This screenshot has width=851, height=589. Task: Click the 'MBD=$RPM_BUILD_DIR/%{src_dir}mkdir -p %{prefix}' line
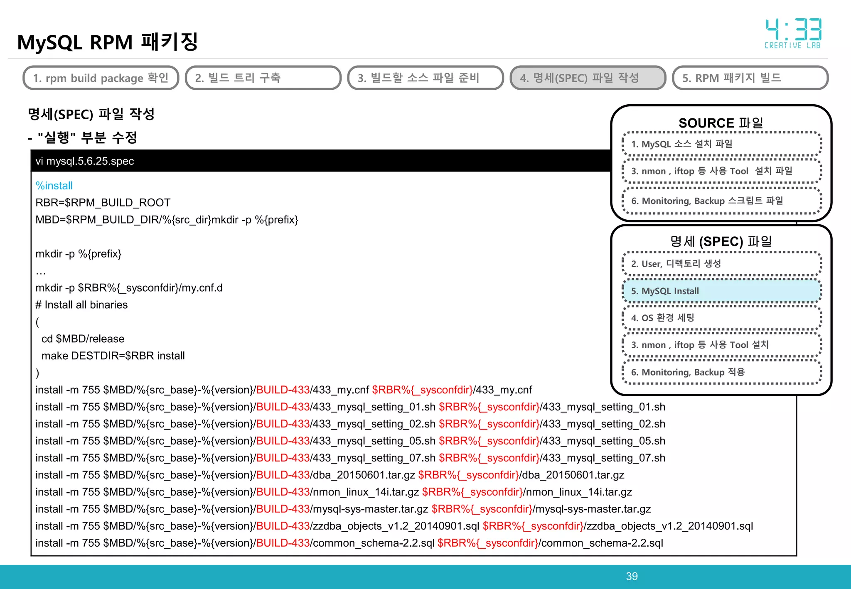click(167, 220)
